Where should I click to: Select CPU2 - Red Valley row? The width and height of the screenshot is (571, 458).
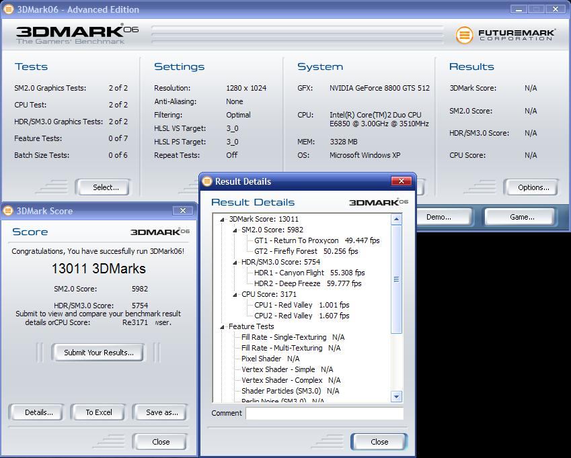pyautogui.click(x=301, y=316)
